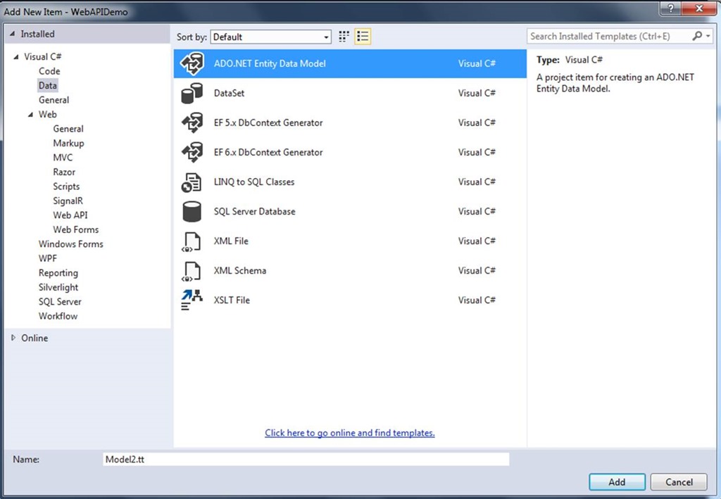Select the Data category
Viewport: 721px width, 499px height.
(x=48, y=85)
